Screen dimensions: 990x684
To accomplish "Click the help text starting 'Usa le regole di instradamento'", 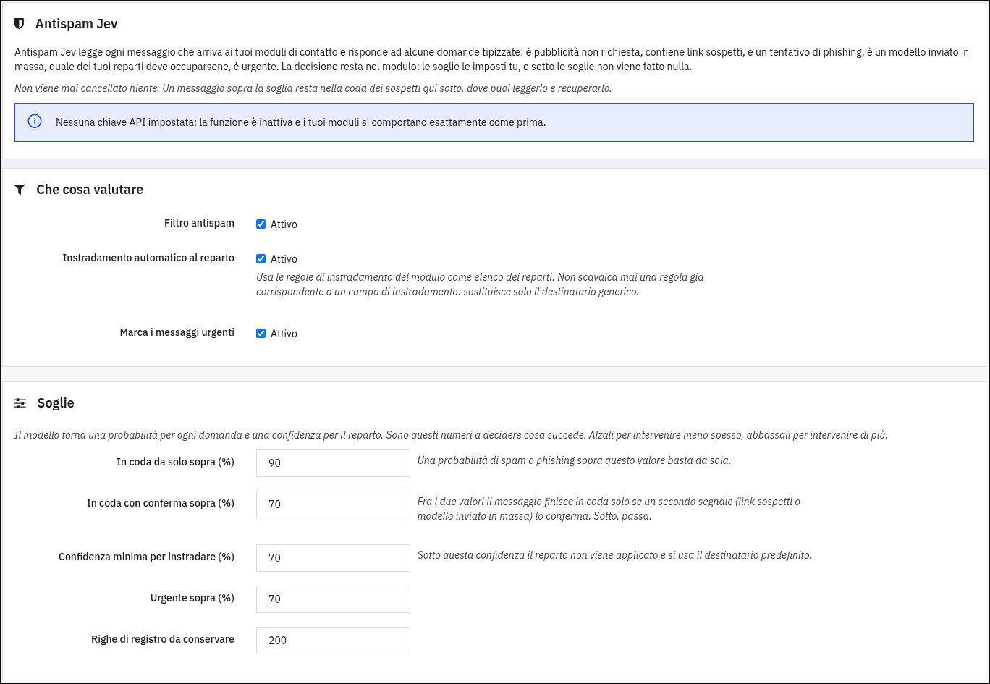I will click(x=480, y=284).
